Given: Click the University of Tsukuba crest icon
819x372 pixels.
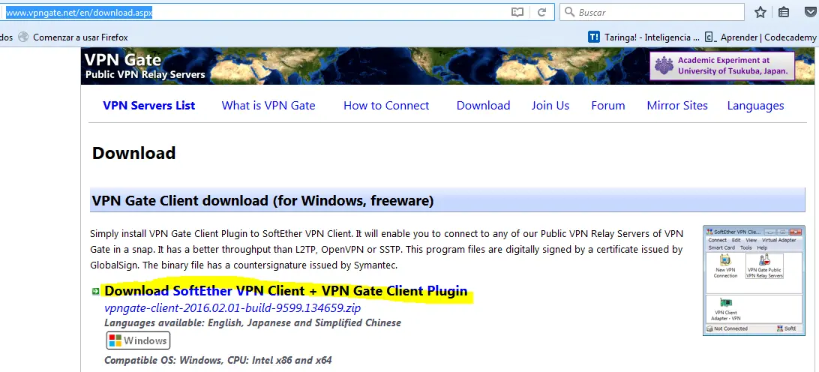Looking at the screenshot, I should (x=664, y=65).
